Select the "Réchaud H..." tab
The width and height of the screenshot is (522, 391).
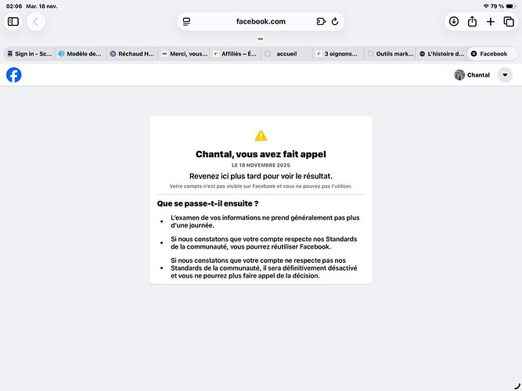coord(131,54)
